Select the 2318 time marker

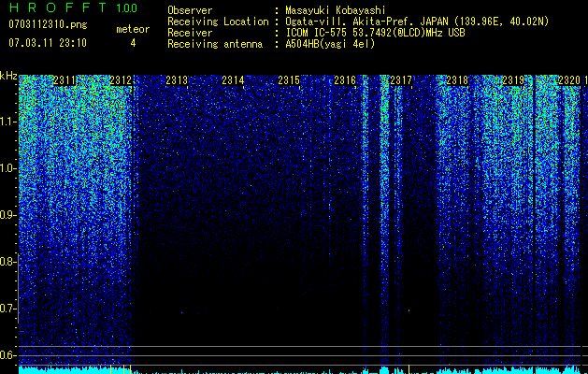[457, 80]
